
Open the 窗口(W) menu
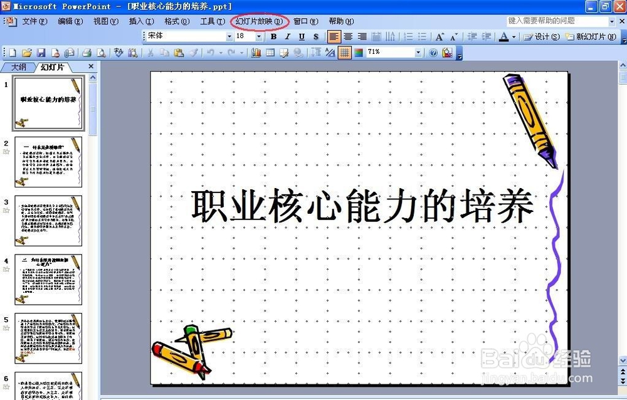[x=306, y=21]
